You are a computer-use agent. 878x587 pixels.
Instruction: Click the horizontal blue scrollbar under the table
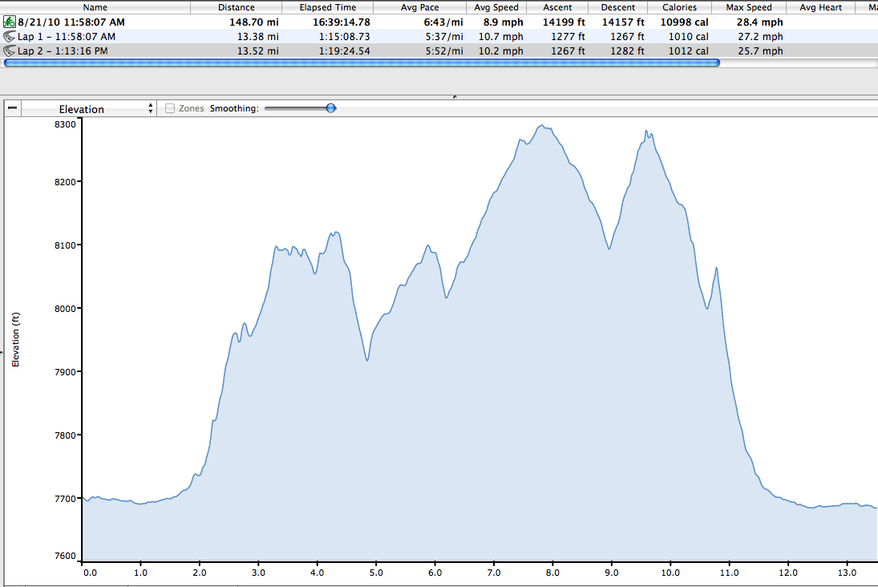pyautogui.click(x=361, y=63)
